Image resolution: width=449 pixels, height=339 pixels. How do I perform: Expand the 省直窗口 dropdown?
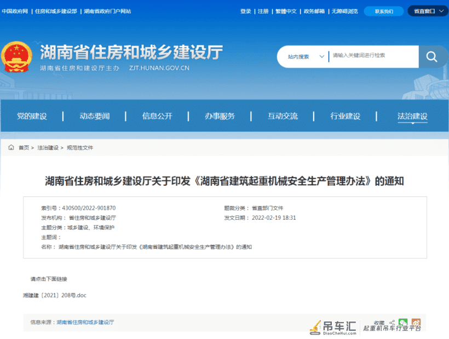[x=428, y=11]
